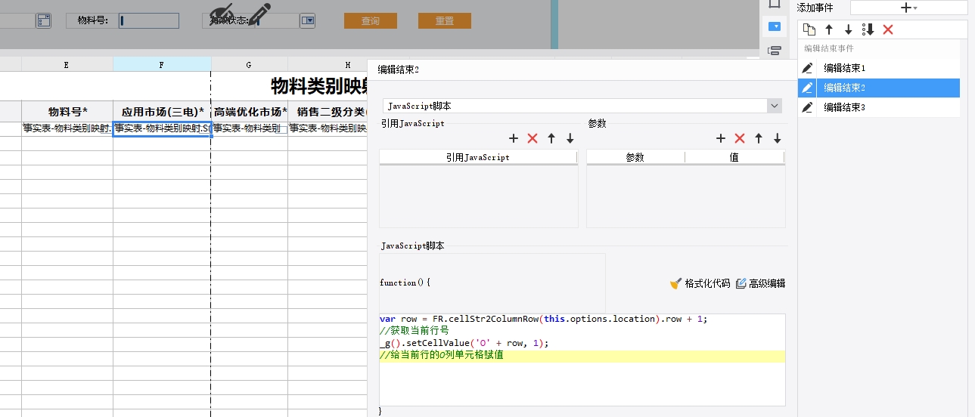Click 格式化代码 to format code
Screen dimensions: 975x417
point(700,283)
